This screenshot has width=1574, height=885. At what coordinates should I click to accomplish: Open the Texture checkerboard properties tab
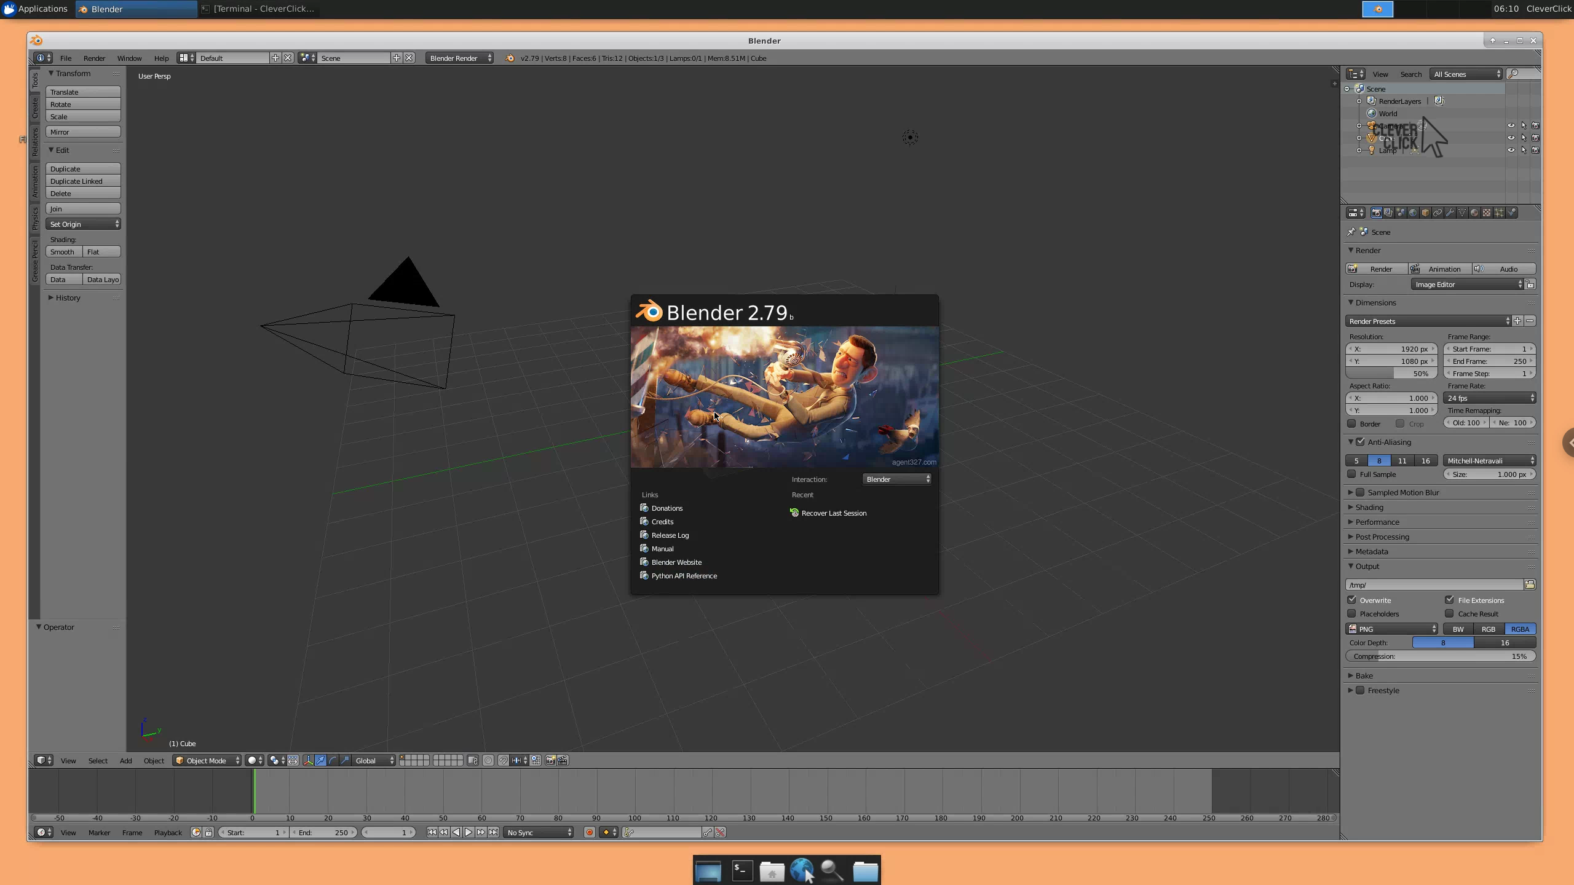coord(1487,213)
